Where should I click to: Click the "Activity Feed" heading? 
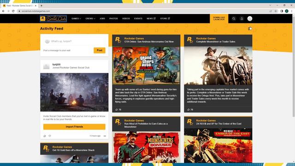click(52, 29)
